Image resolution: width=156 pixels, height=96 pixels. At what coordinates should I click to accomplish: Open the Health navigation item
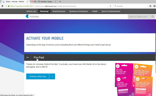[x=95, y=11]
